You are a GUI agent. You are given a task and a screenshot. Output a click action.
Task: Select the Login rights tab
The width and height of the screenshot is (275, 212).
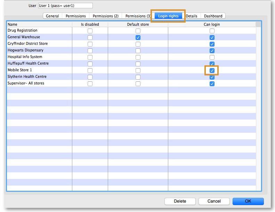click(168, 16)
